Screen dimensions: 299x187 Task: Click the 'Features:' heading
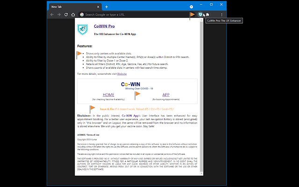(x=85, y=46)
